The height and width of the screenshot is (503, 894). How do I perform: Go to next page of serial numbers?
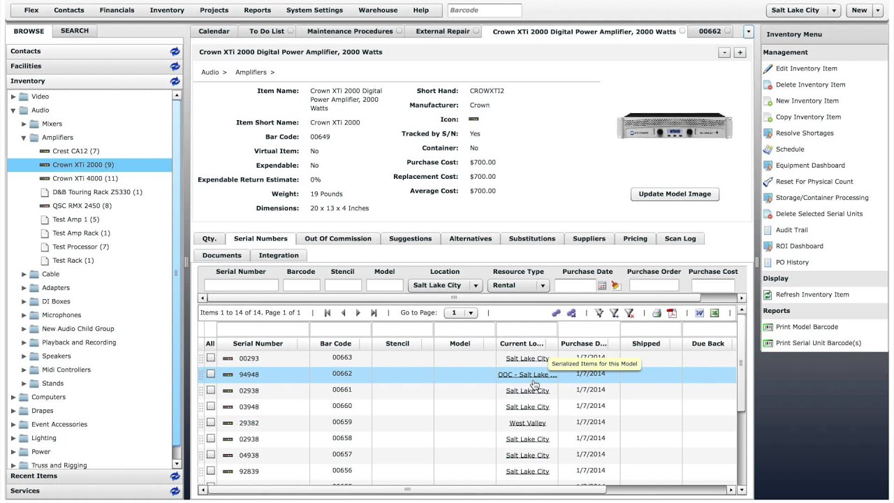tap(358, 313)
